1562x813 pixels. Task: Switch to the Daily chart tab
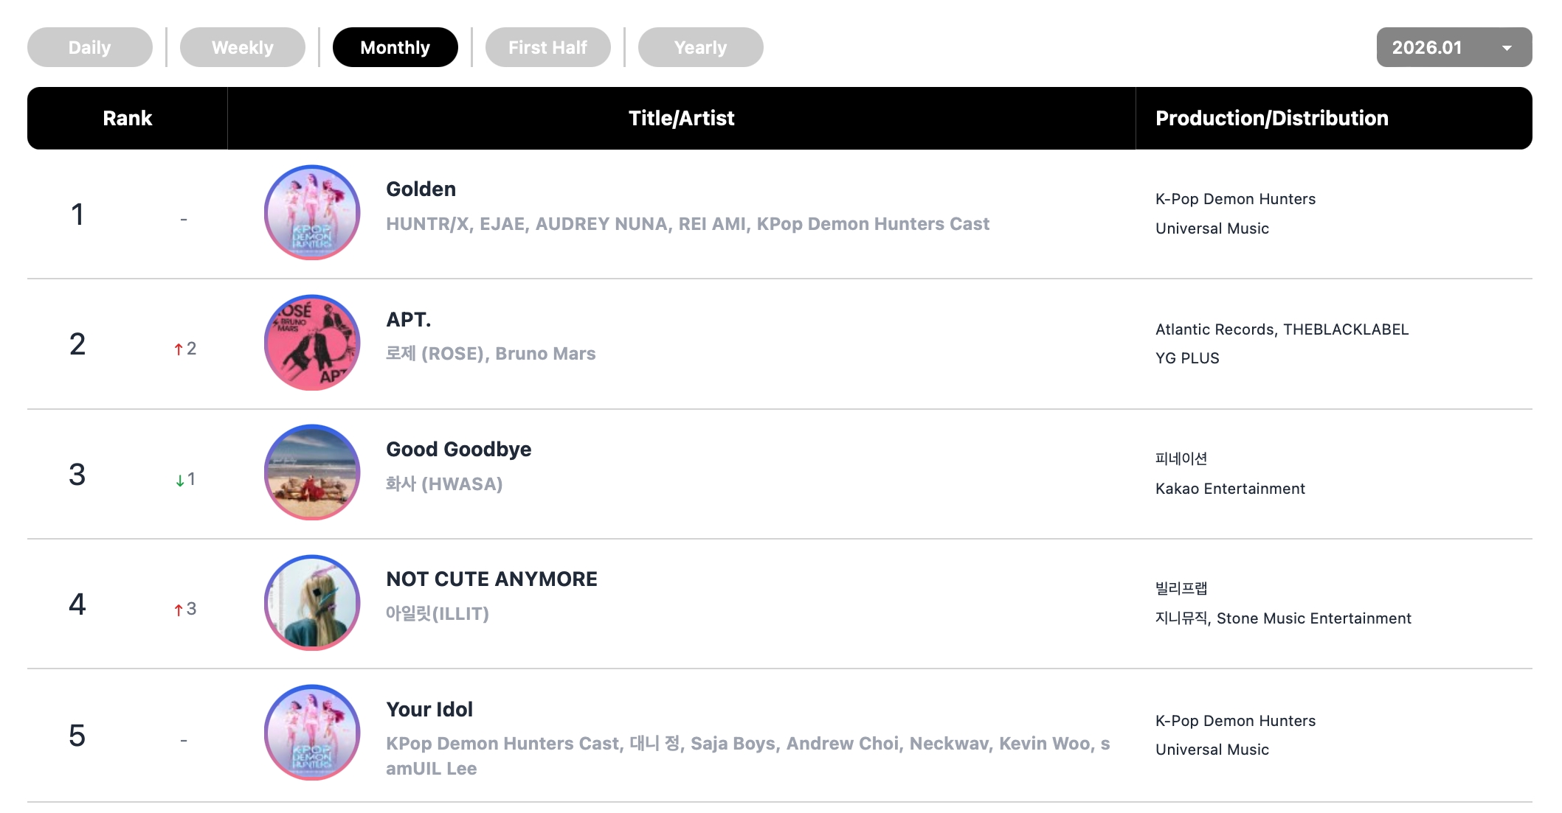point(90,47)
